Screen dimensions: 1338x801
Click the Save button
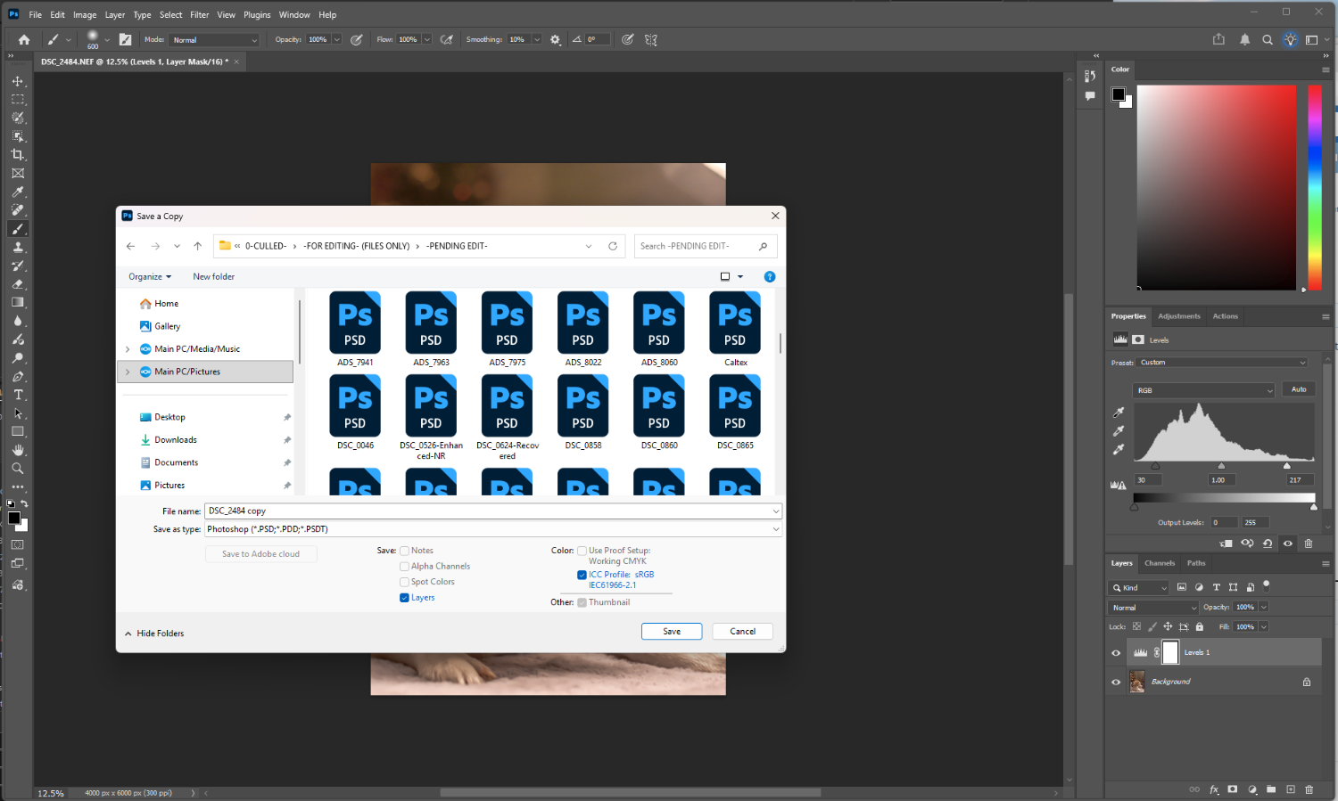(672, 632)
